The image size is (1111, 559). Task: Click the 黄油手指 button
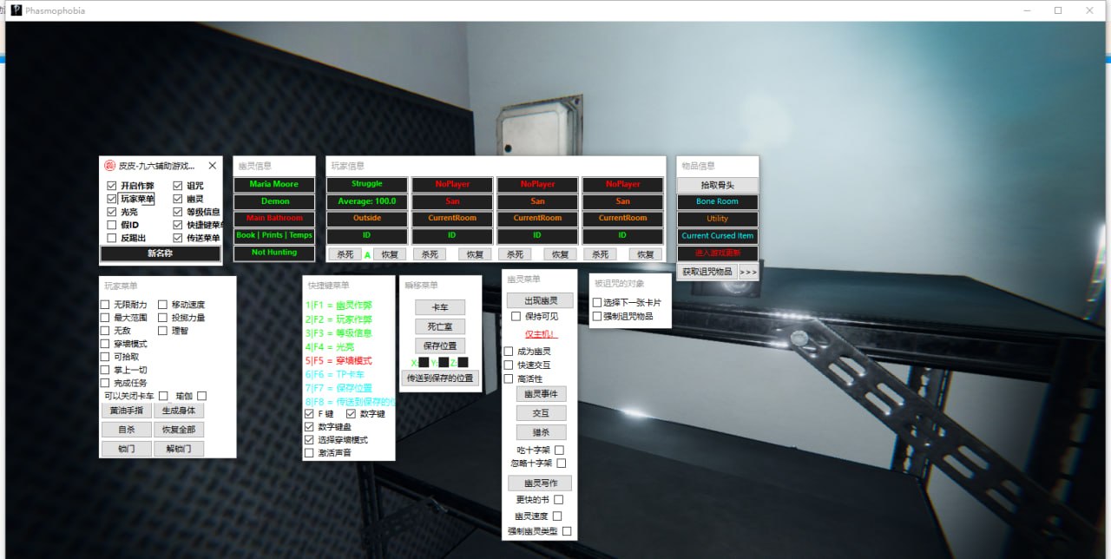(x=127, y=411)
